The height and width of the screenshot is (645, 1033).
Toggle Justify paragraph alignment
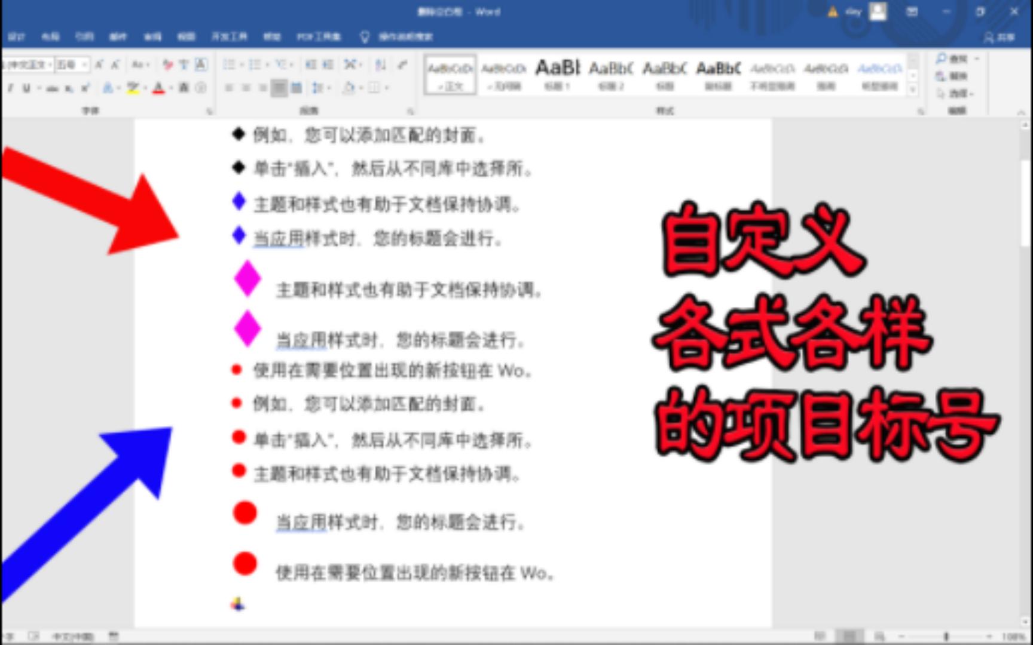[x=279, y=88]
